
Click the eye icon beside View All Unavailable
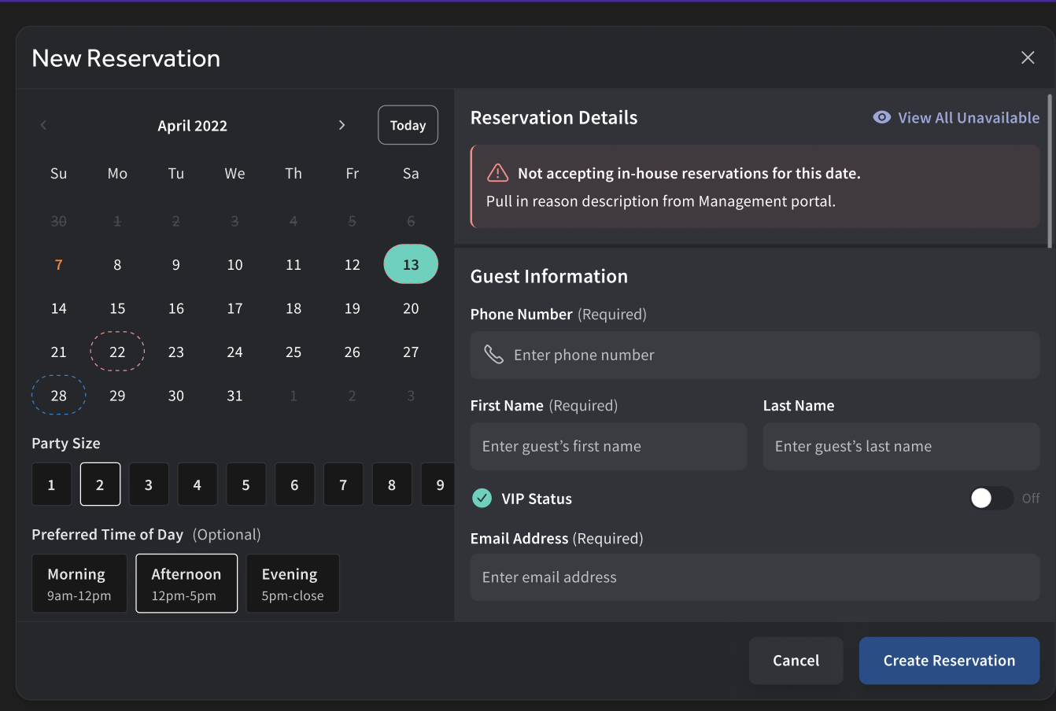pos(882,117)
